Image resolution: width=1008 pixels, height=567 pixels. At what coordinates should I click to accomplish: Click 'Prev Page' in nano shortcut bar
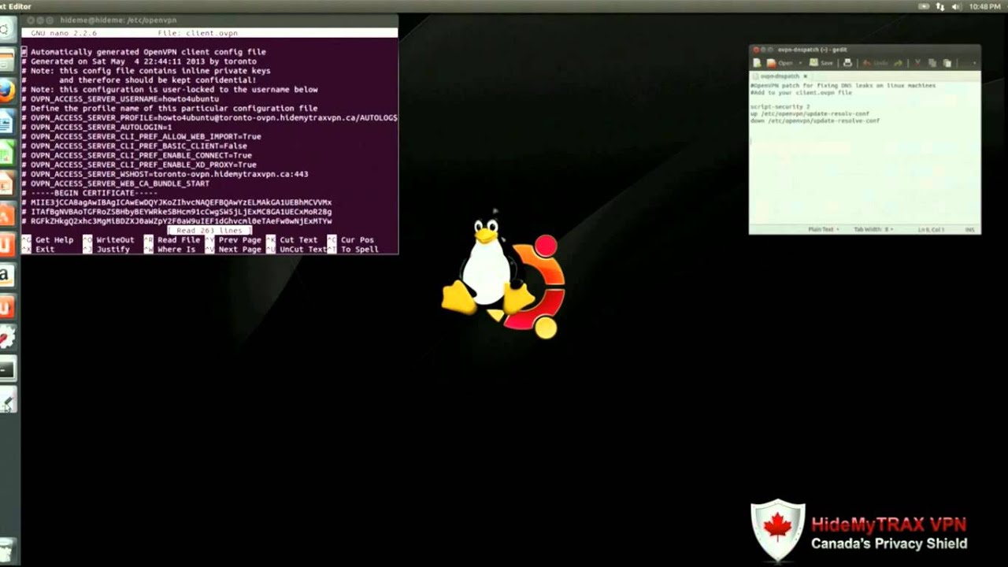pos(239,240)
